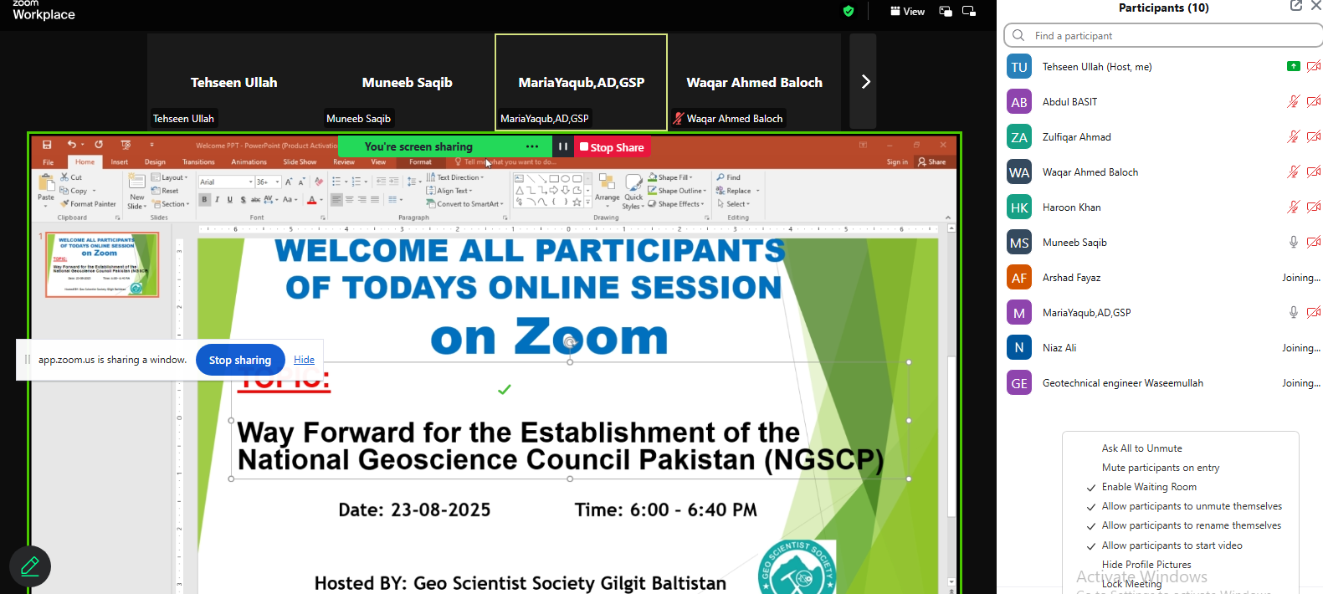Click the blue Stop sharing button
1323x594 pixels.
[x=240, y=360]
